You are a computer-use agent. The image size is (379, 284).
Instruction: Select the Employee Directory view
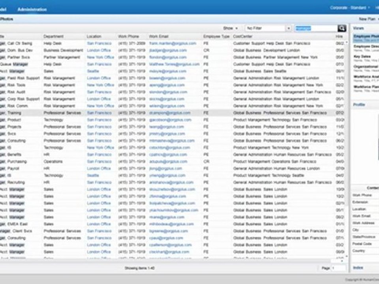[x=366, y=48]
